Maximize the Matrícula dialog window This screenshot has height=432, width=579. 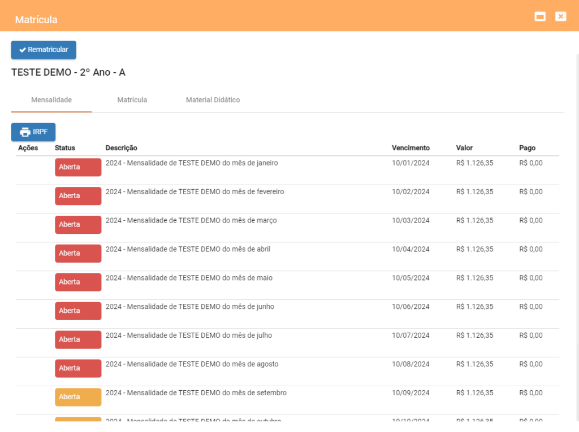point(540,16)
